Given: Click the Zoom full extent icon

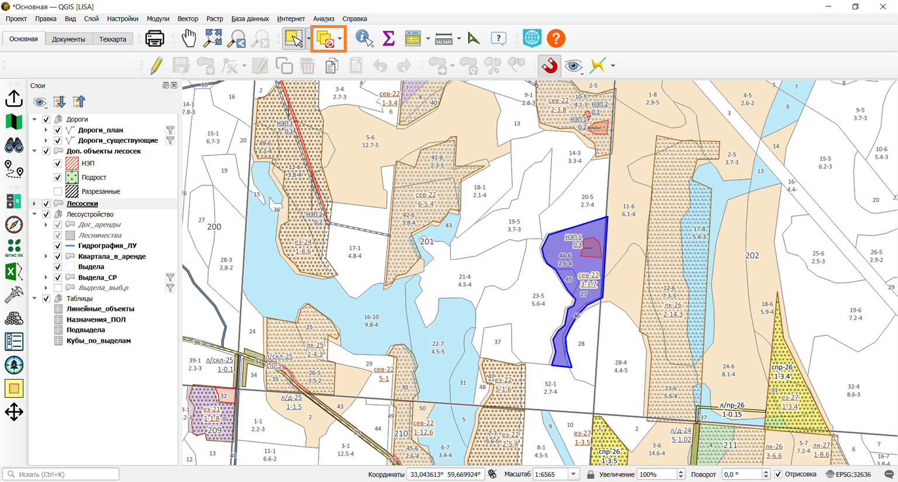Looking at the screenshot, I should click(213, 39).
